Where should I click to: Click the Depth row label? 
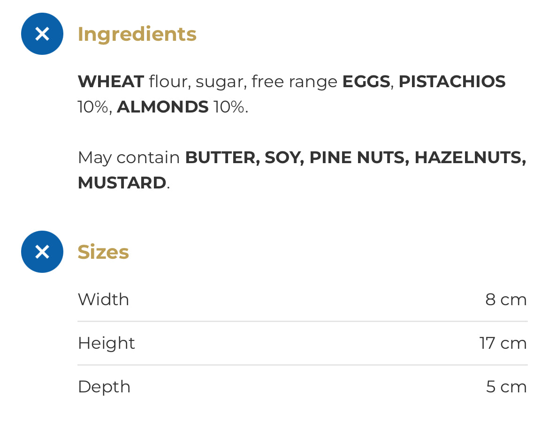[104, 387]
